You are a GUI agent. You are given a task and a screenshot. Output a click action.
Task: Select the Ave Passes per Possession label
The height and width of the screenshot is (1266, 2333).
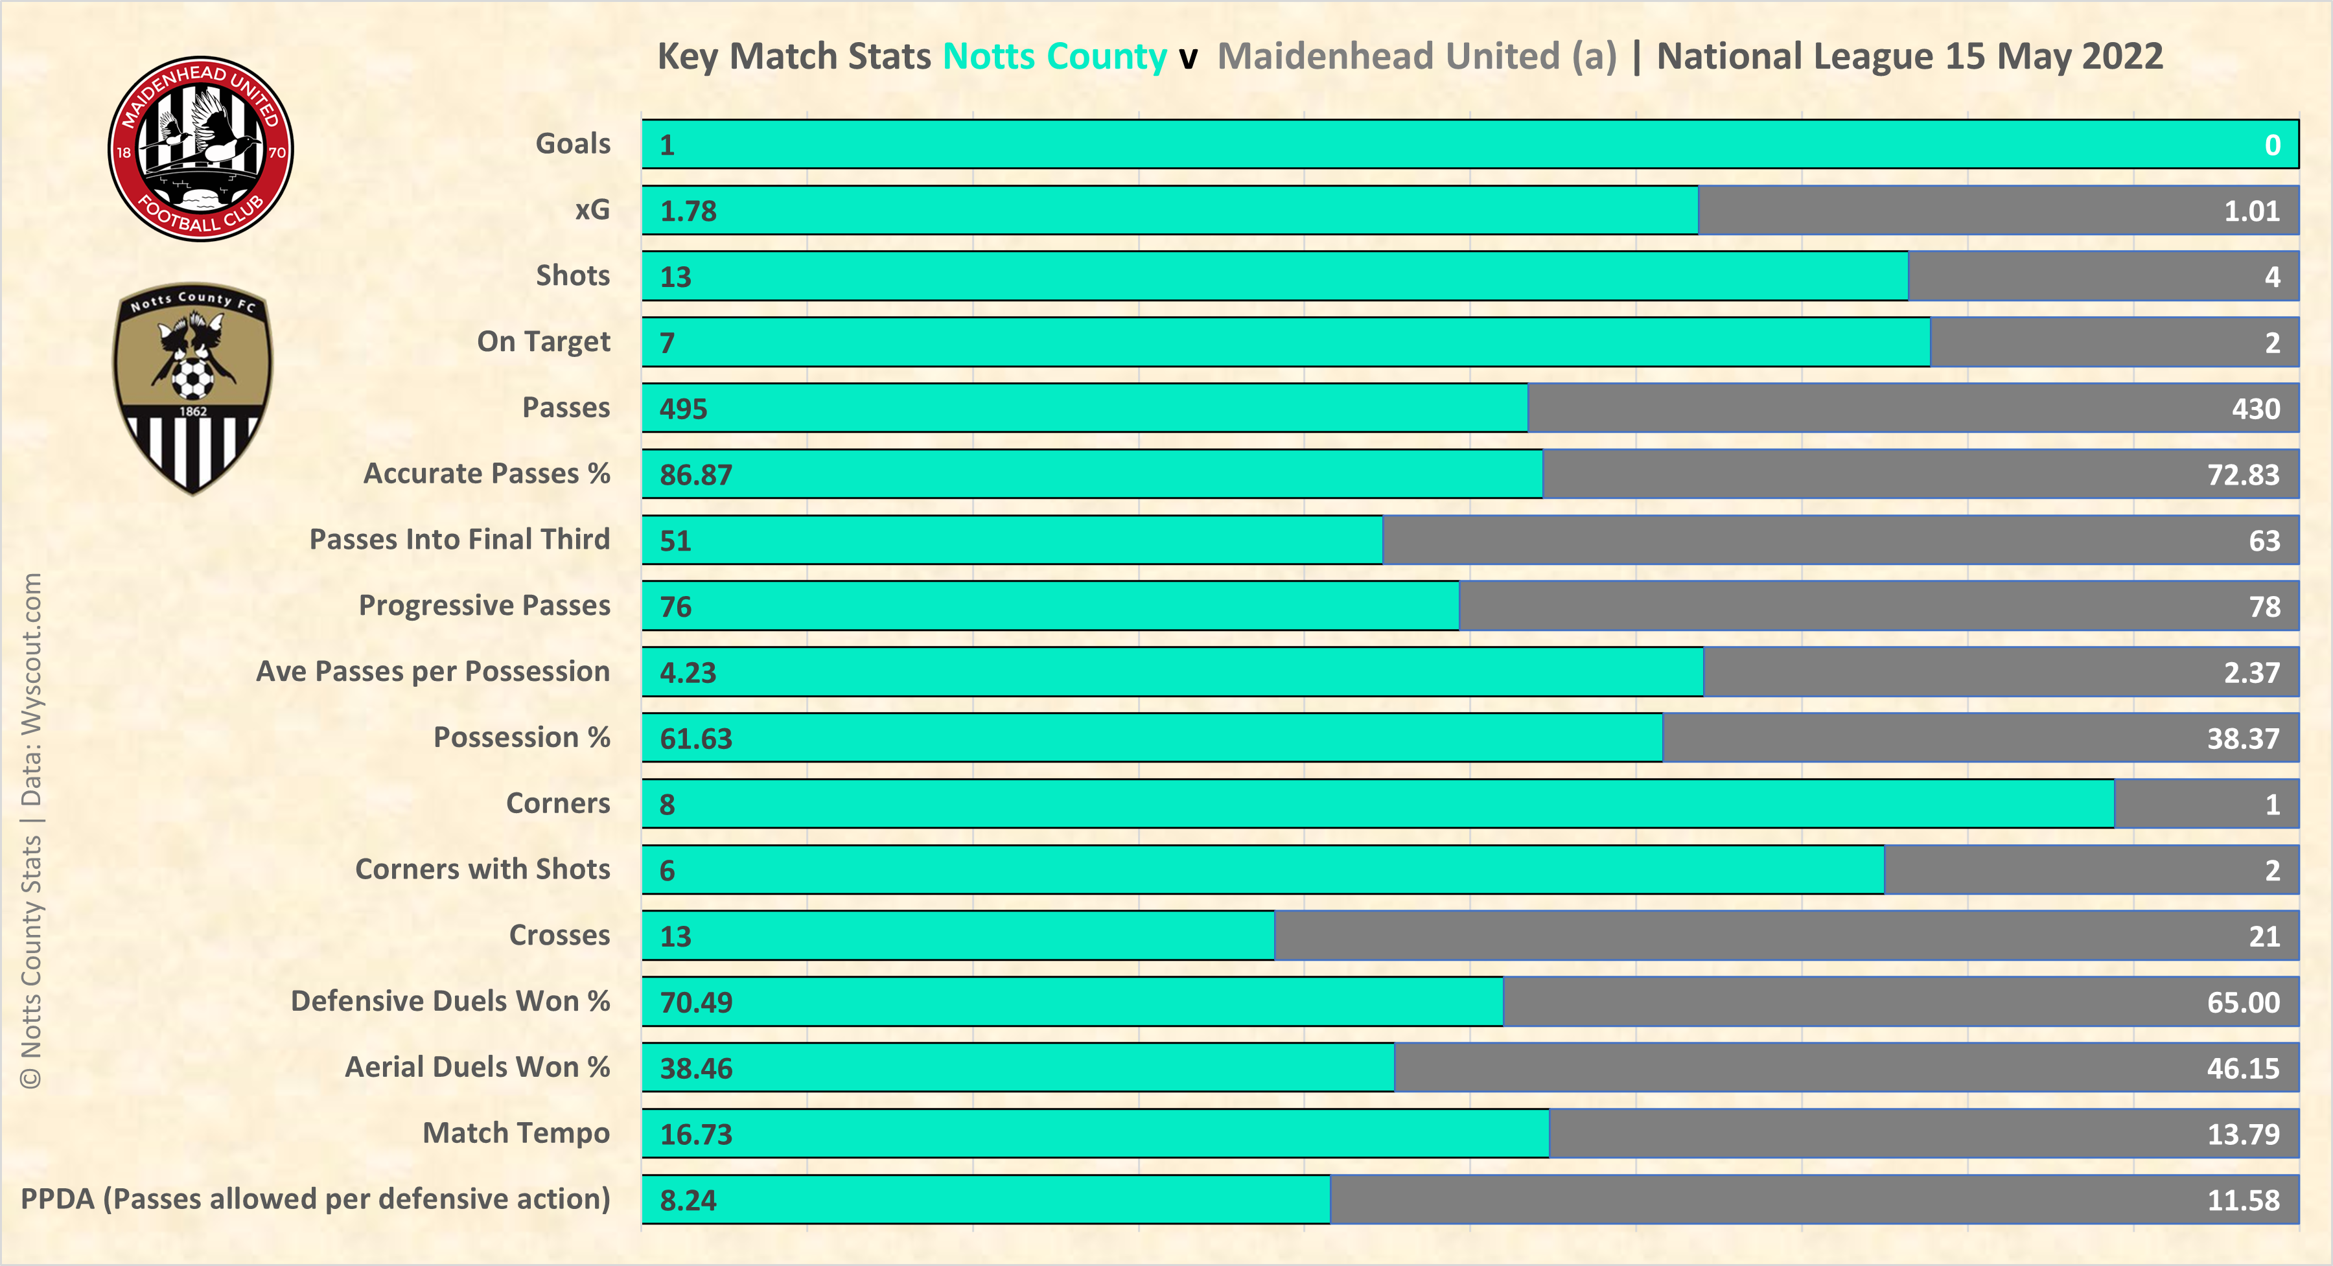tap(433, 672)
